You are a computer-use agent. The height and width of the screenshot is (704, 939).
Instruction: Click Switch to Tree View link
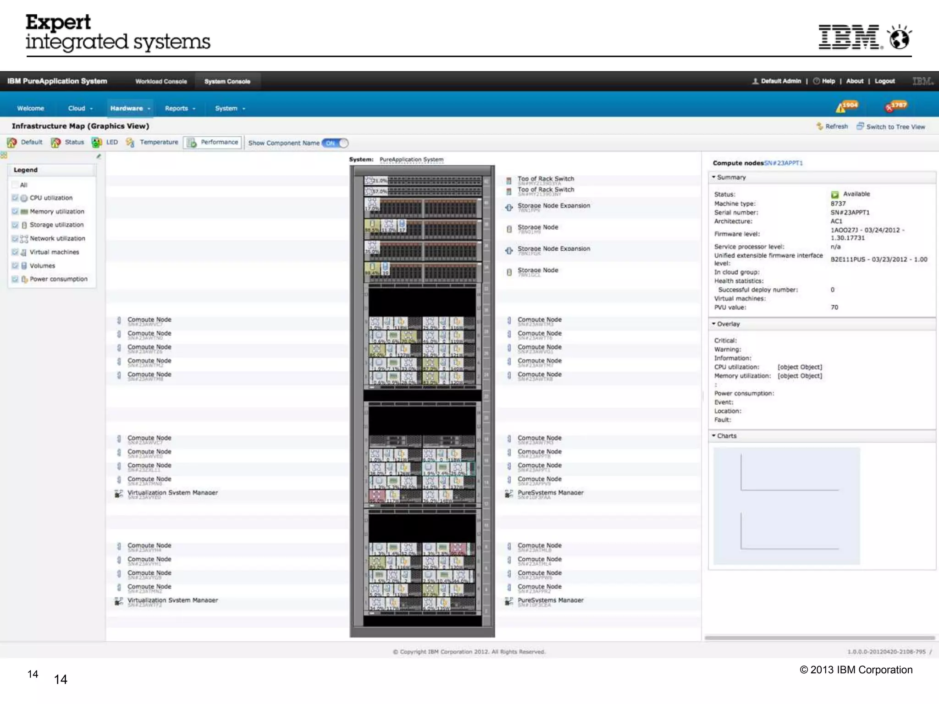pyautogui.click(x=895, y=126)
